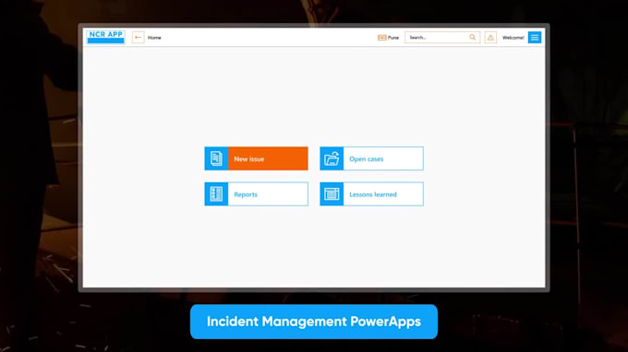Open the hamburger menu
The height and width of the screenshot is (352, 628).
(x=535, y=38)
